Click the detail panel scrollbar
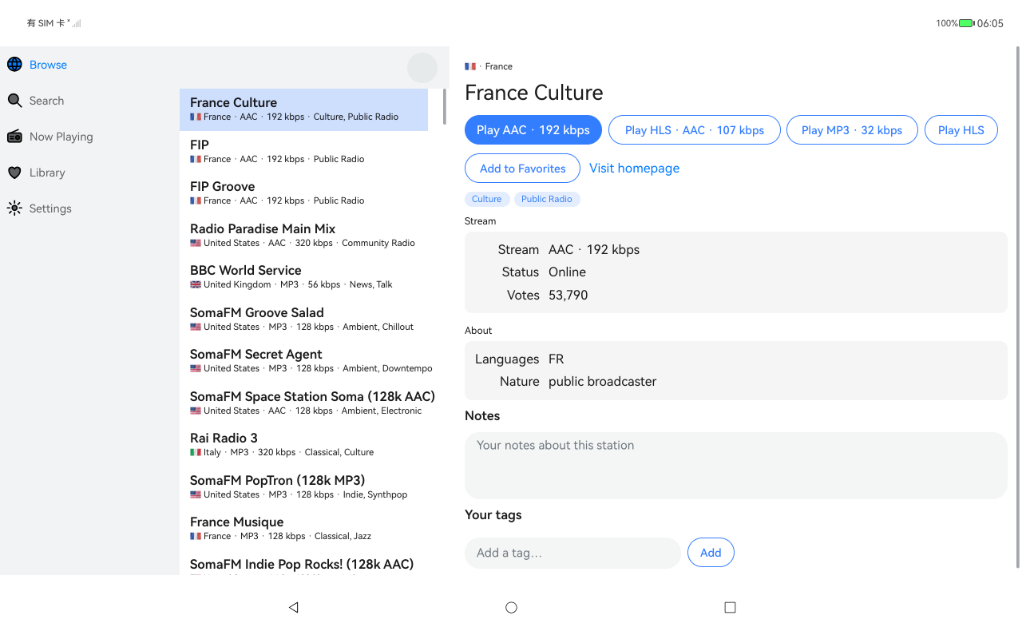Viewport: 1022px width, 639px height. [1017, 308]
